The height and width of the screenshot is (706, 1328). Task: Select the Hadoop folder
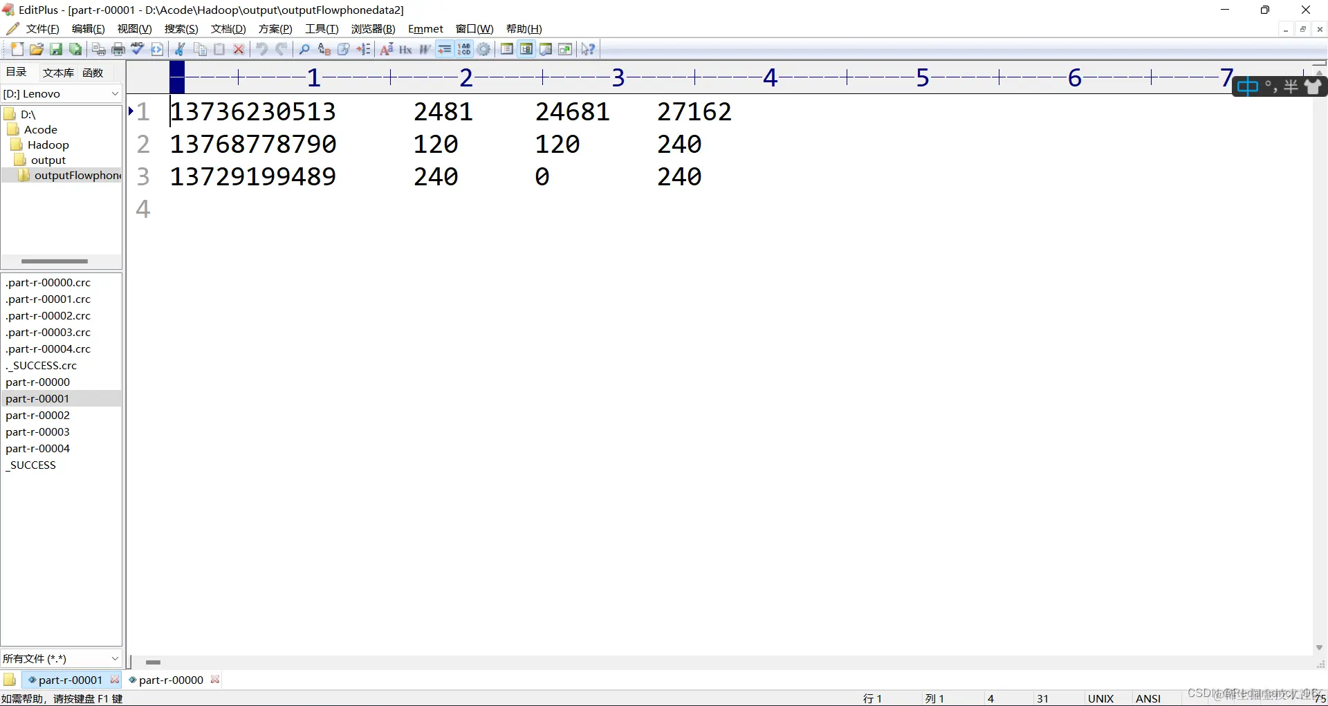coord(48,145)
